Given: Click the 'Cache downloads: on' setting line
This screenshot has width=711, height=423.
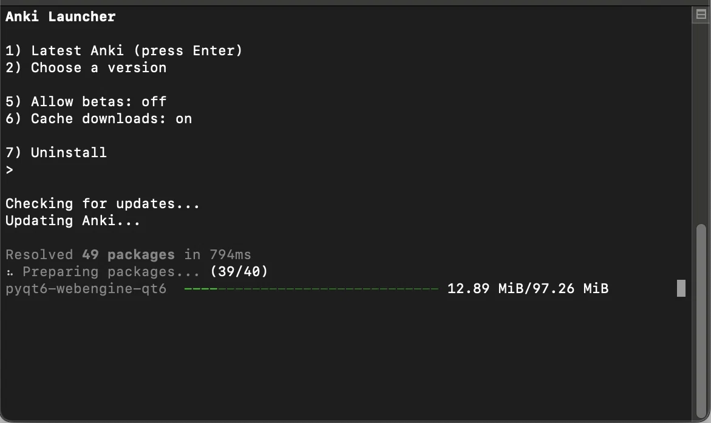Looking at the screenshot, I should tap(98, 119).
